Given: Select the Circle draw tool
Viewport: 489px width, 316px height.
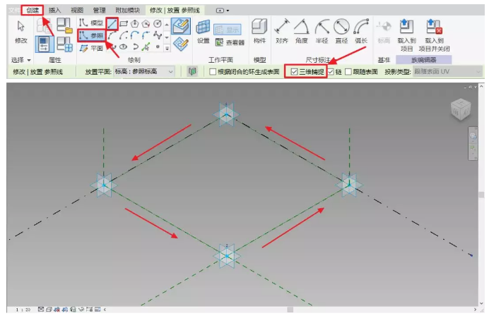Looking at the screenshot, I should [158, 24].
